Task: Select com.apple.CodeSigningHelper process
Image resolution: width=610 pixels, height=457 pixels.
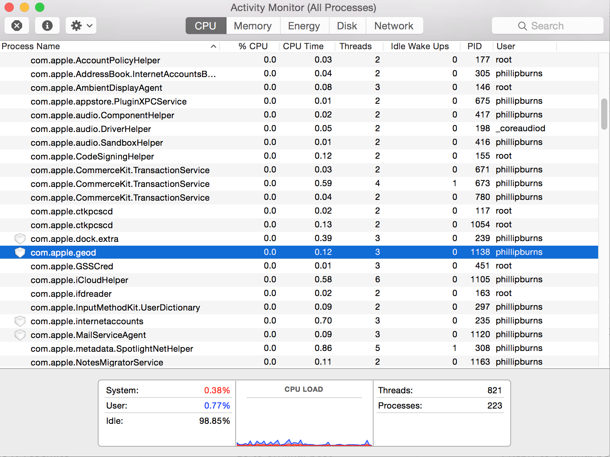Action: [x=299, y=156]
